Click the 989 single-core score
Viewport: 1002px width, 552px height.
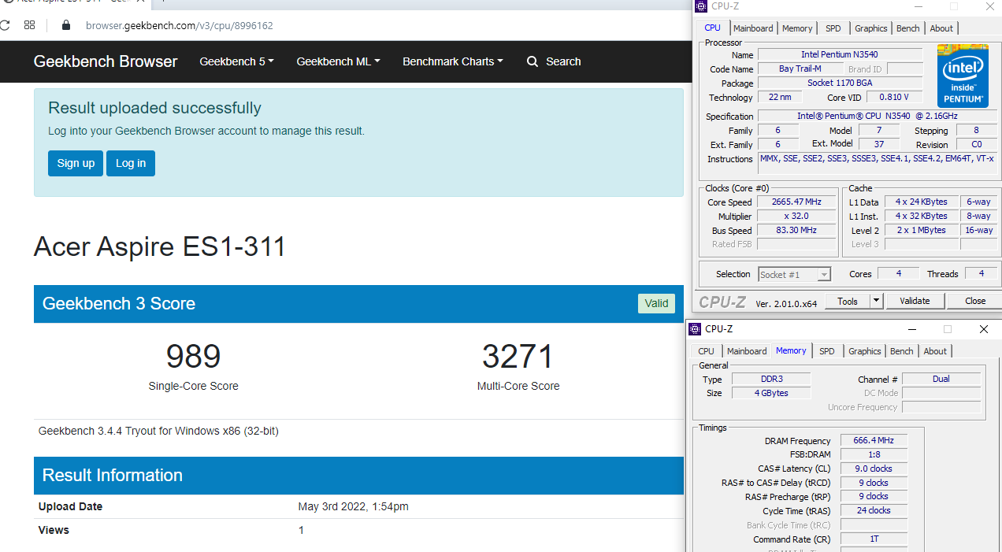click(x=193, y=357)
